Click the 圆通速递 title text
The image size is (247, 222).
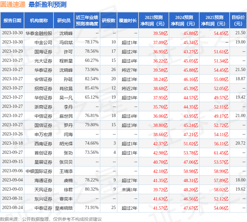(13, 4)
